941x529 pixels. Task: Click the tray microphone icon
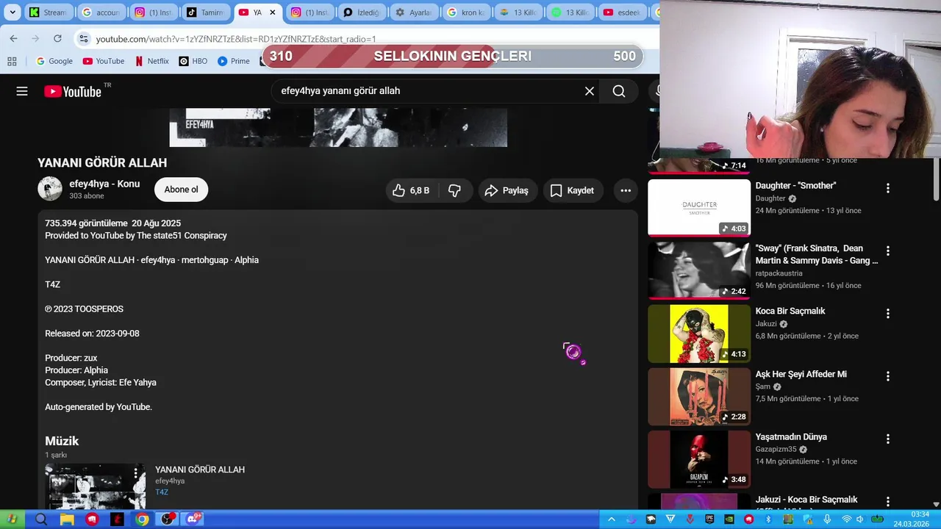click(828, 519)
